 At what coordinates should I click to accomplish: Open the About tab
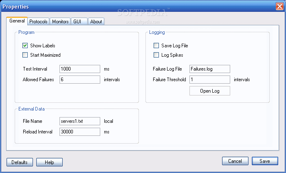(x=96, y=22)
